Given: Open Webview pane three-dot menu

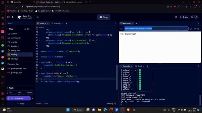Looking at the screenshot, I should [x=199, y=23].
